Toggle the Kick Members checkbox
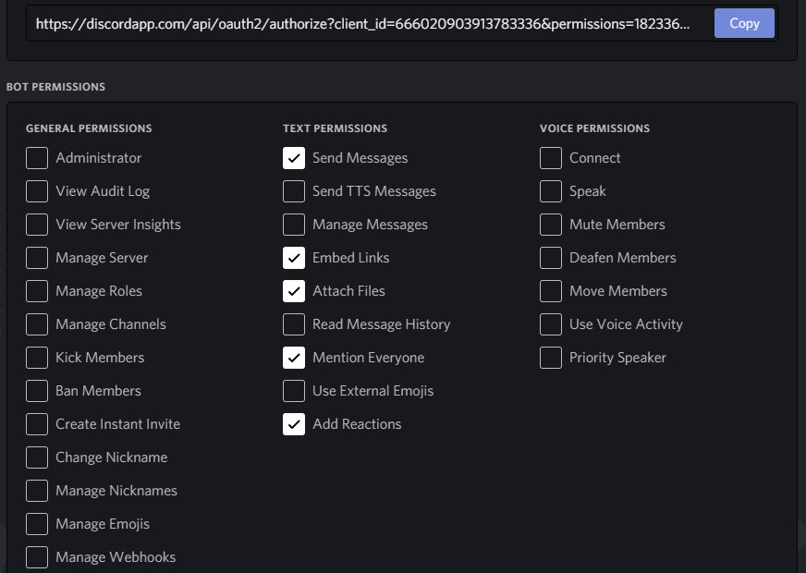This screenshot has width=806, height=573. tap(37, 358)
